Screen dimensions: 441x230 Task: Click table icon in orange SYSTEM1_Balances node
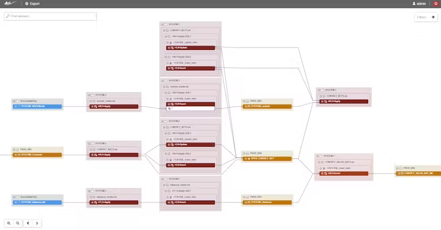(249, 202)
